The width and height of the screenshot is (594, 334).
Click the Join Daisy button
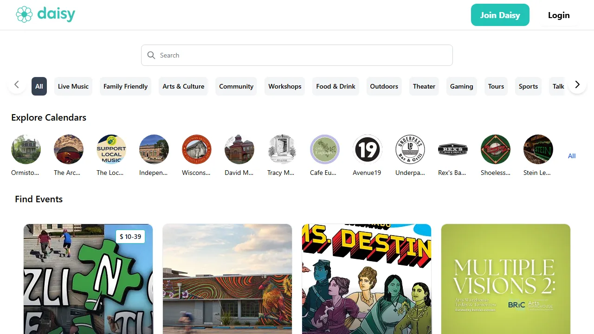pyautogui.click(x=500, y=15)
